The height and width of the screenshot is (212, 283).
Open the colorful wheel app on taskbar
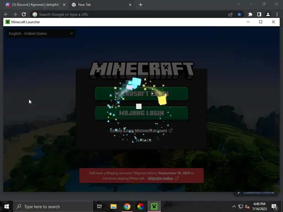(140, 206)
